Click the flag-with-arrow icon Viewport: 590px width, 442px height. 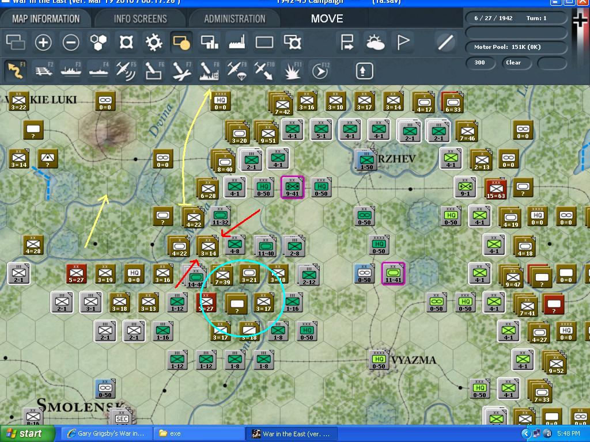click(x=346, y=42)
